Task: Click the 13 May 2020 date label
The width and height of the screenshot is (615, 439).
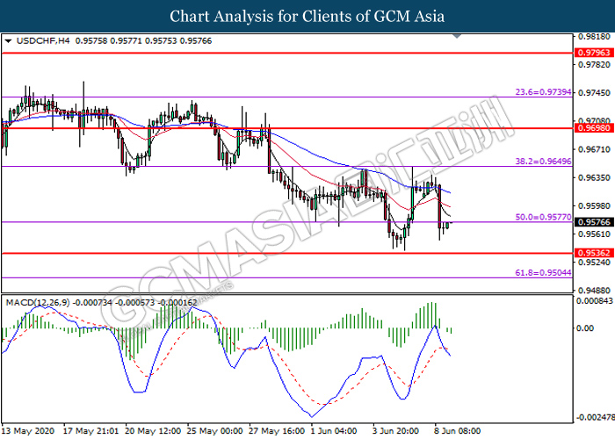Action: pos(28,431)
